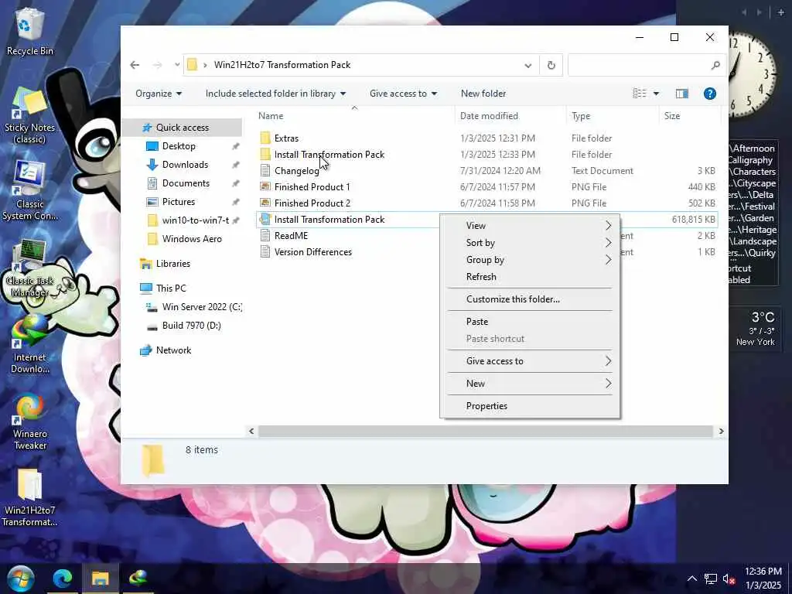
Task: Open Include selected folder in library menu
Action: 275,94
